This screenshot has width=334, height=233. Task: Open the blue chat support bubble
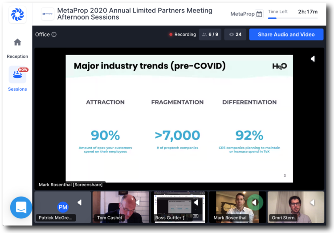(21, 207)
